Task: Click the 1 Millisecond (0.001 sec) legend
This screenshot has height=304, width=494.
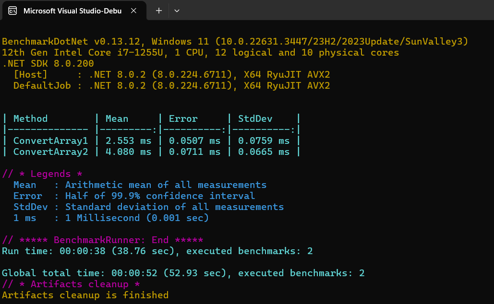Action: 137,218
